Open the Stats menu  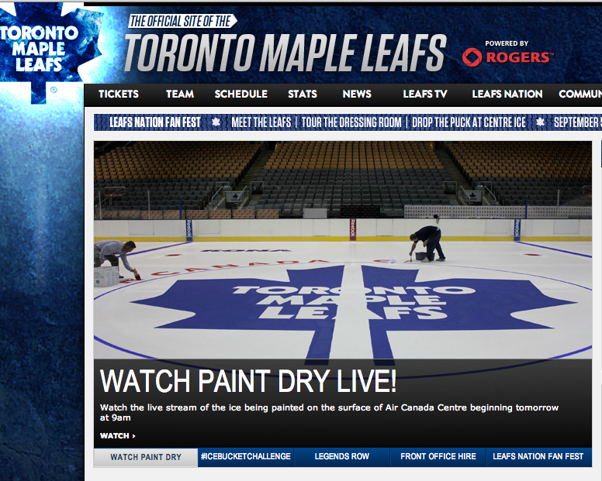point(303,94)
